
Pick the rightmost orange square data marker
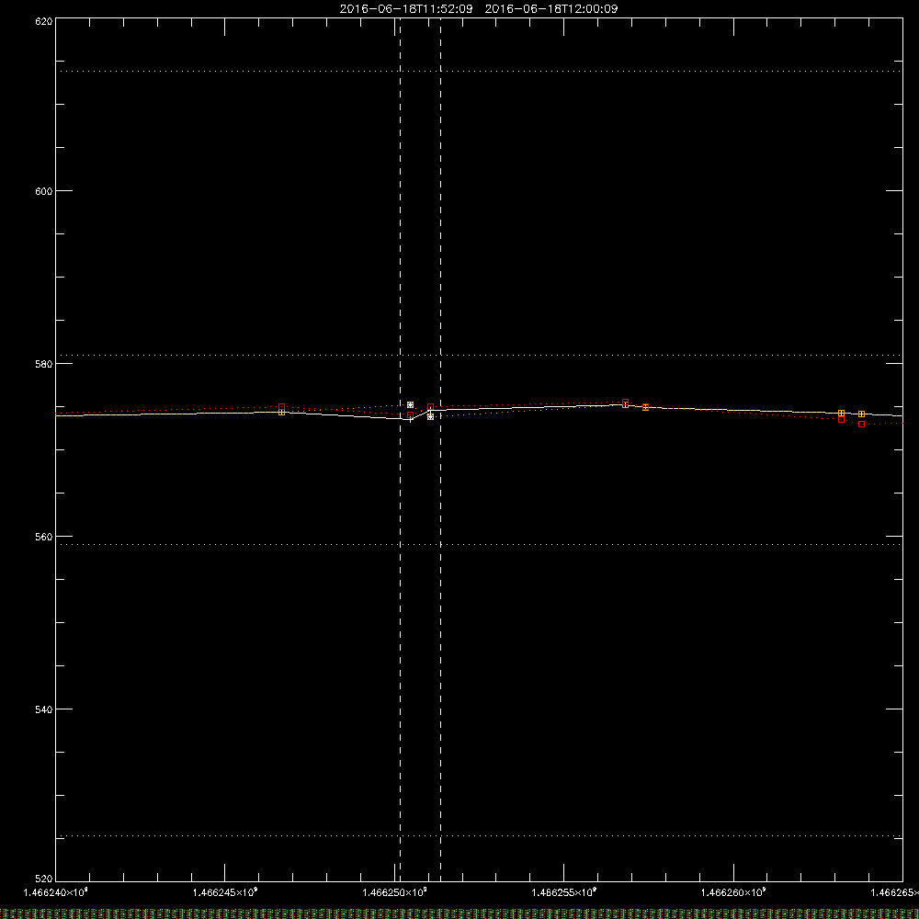[x=862, y=414]
